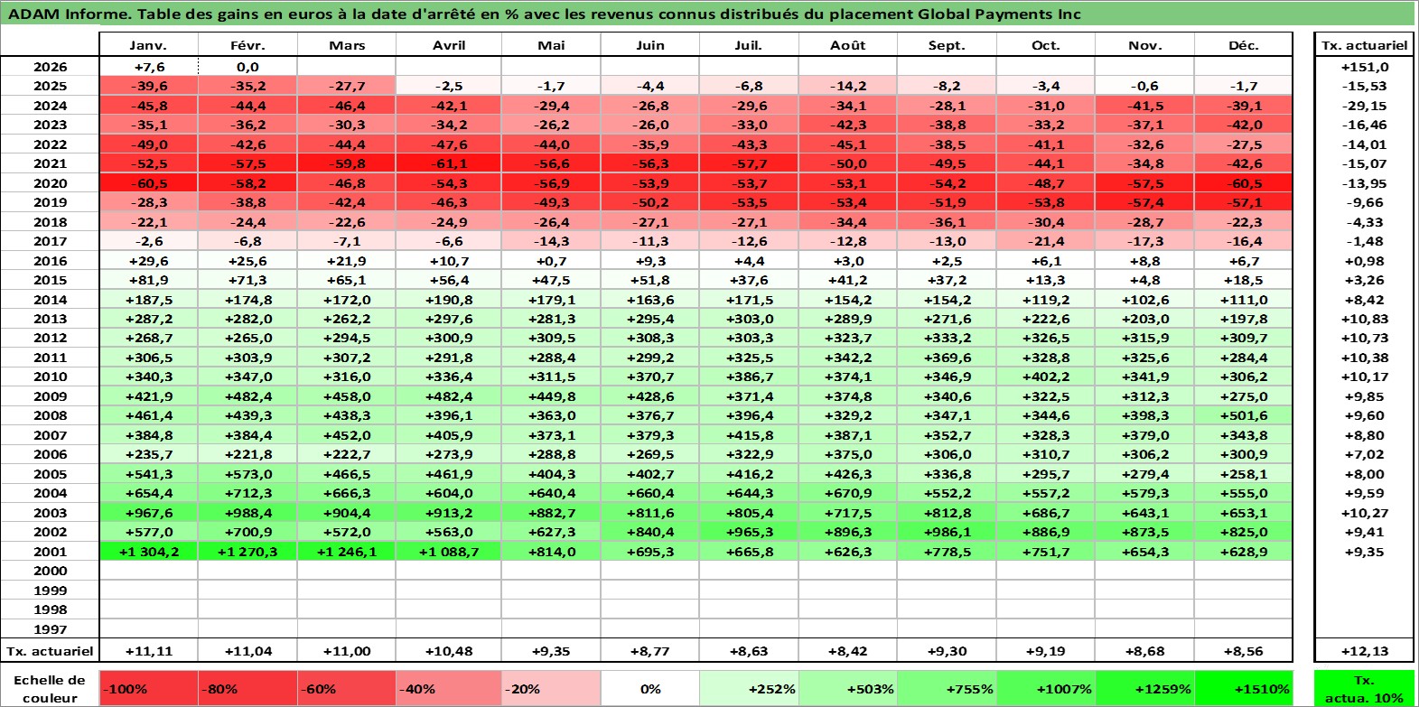Click the right-side 'Tx. actuariel' column header
The height and width of the screenshot is (707, 1419).
pos(1364,45)
